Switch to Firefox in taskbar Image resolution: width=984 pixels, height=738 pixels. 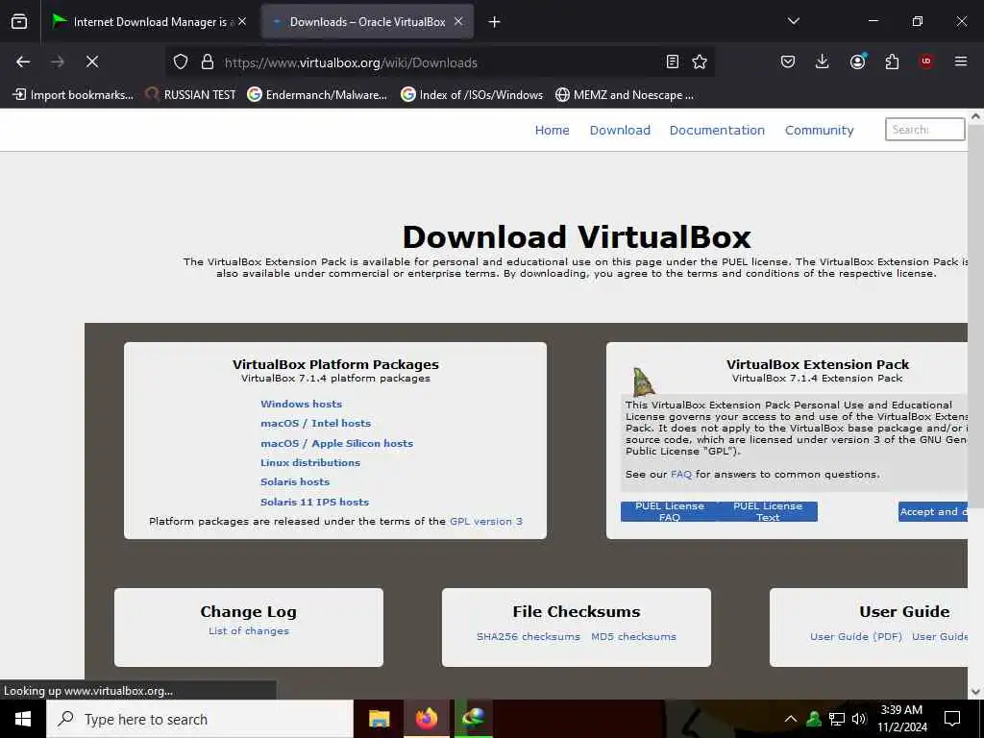(x=426, y=719)
